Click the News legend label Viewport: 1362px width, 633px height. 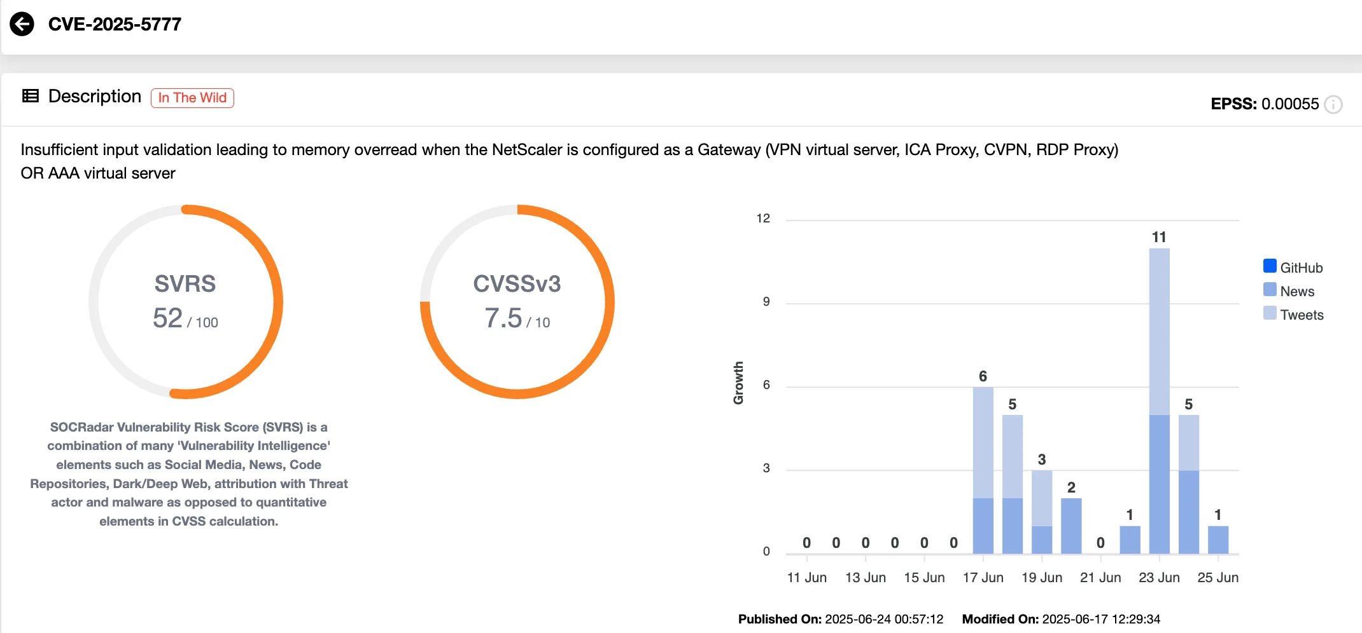coord(1297,292)
